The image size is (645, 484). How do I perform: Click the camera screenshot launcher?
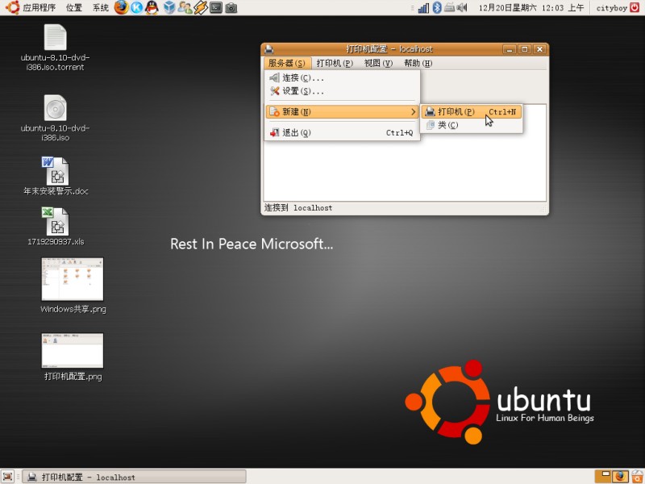point(231,8)
